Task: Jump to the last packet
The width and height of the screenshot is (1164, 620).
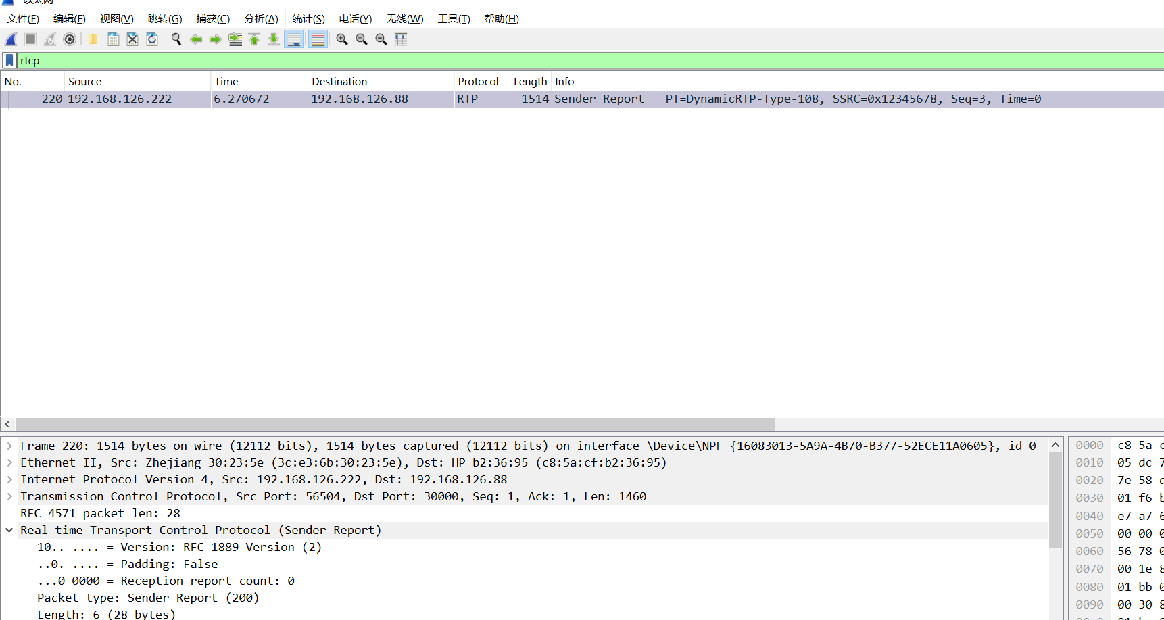Action: pyautogui.click(x=274, y=39)
